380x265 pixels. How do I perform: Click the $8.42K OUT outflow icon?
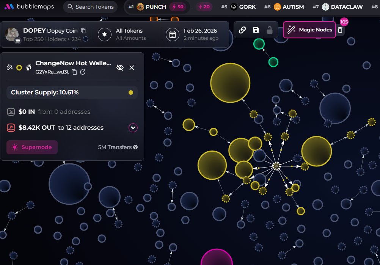pos(11,128)
